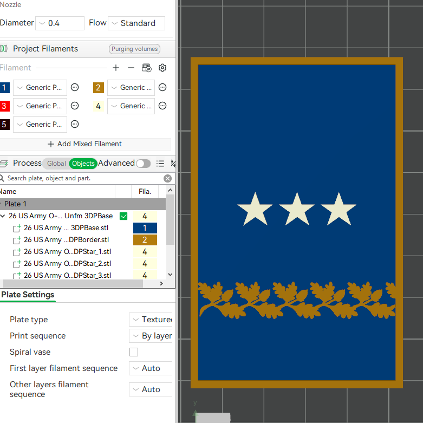Switch process view to Global
Image resolution: width=423 pixels, height=423 pixels.
[56, 164]
